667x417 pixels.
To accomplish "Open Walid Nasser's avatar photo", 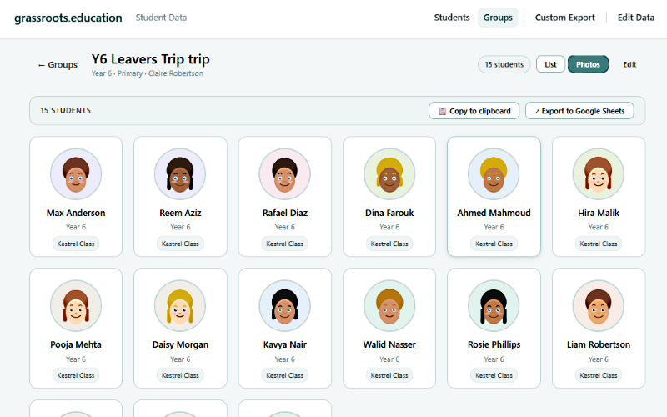I will tap(389, 306).
